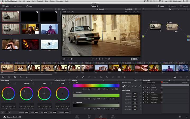Image resolution: width=190 pixels, height=119 pixels.
Task: Open the Tracker palette
Action: [x=95, y=77]
